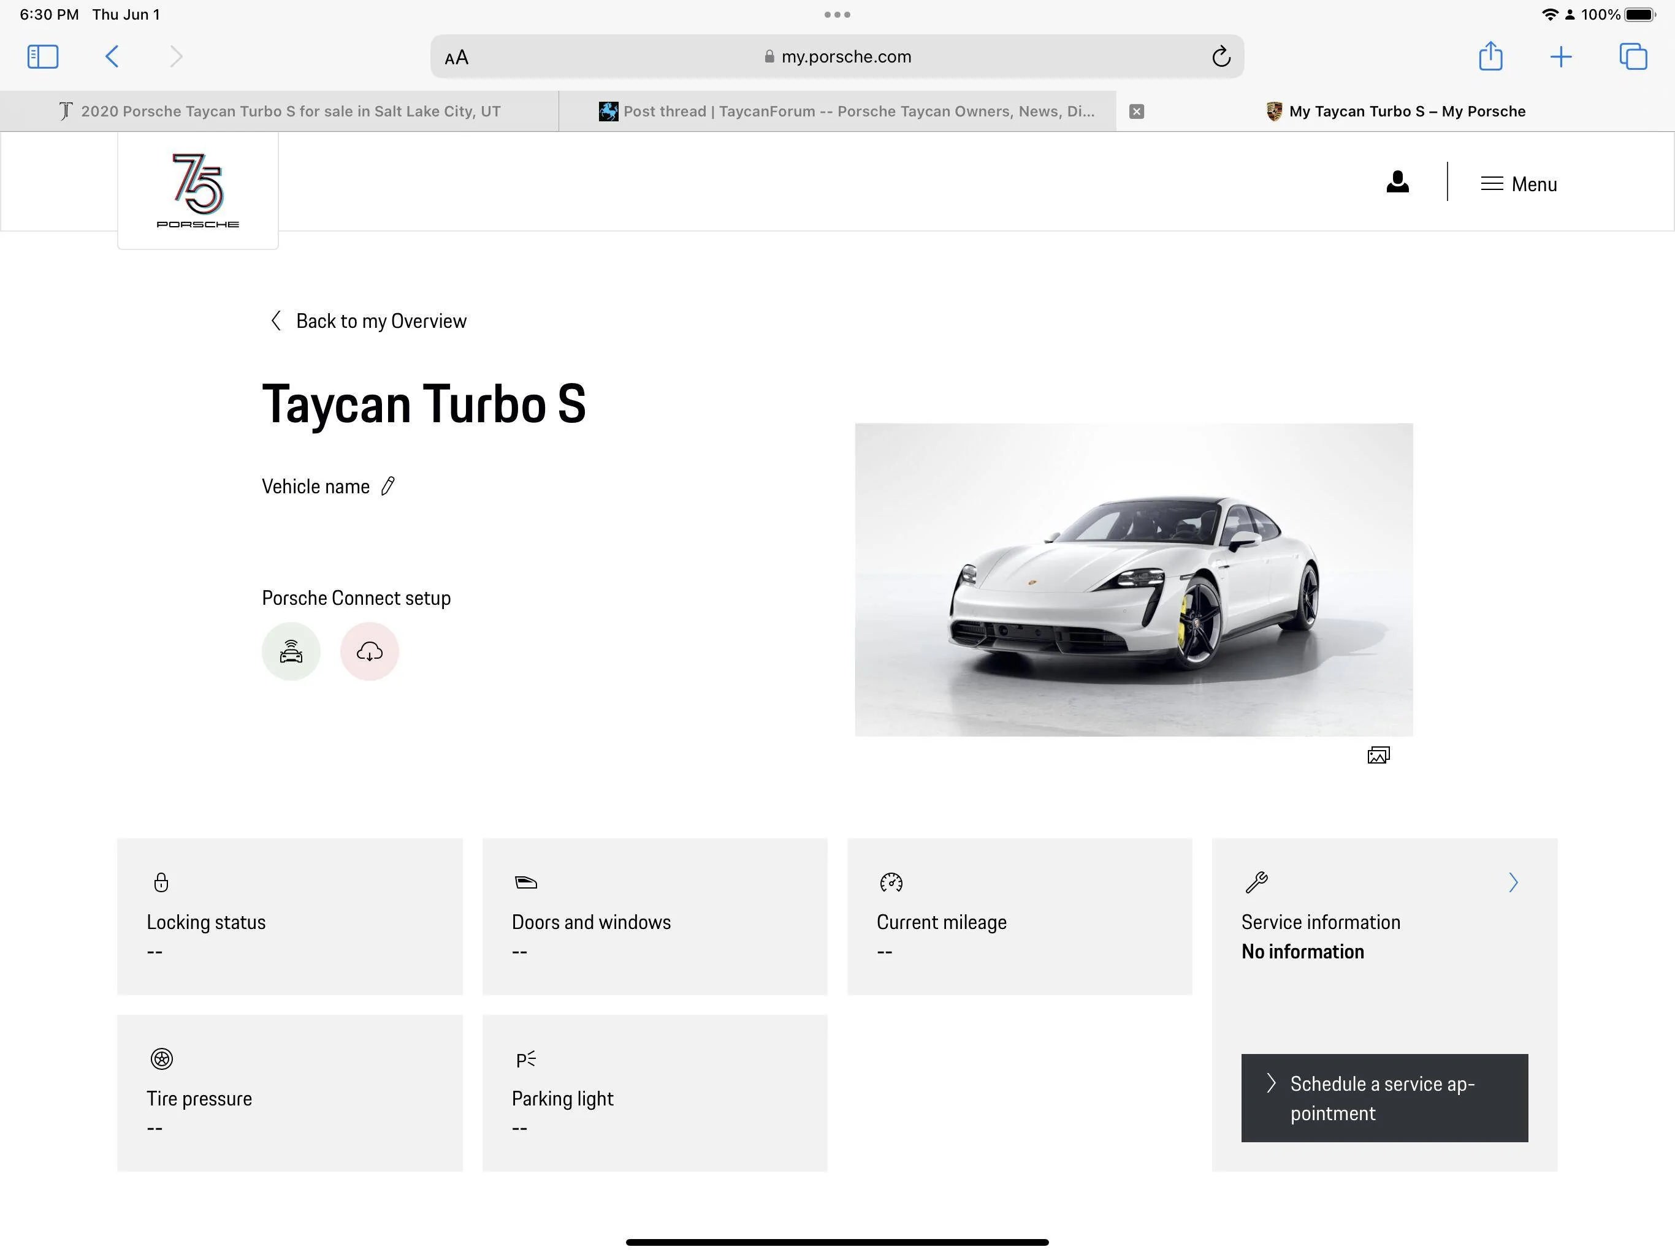Click the green connected car setup icon
Screen dimensions: 1675x1255
point(291,652)
